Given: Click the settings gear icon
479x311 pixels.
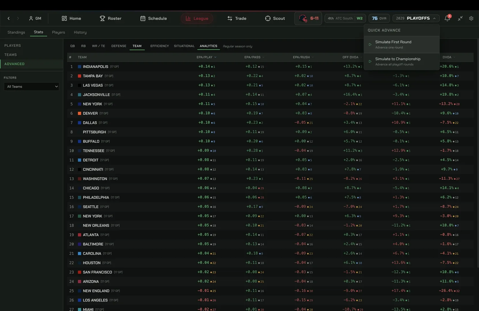Looking at the screenshot, I should pos(471,18).
